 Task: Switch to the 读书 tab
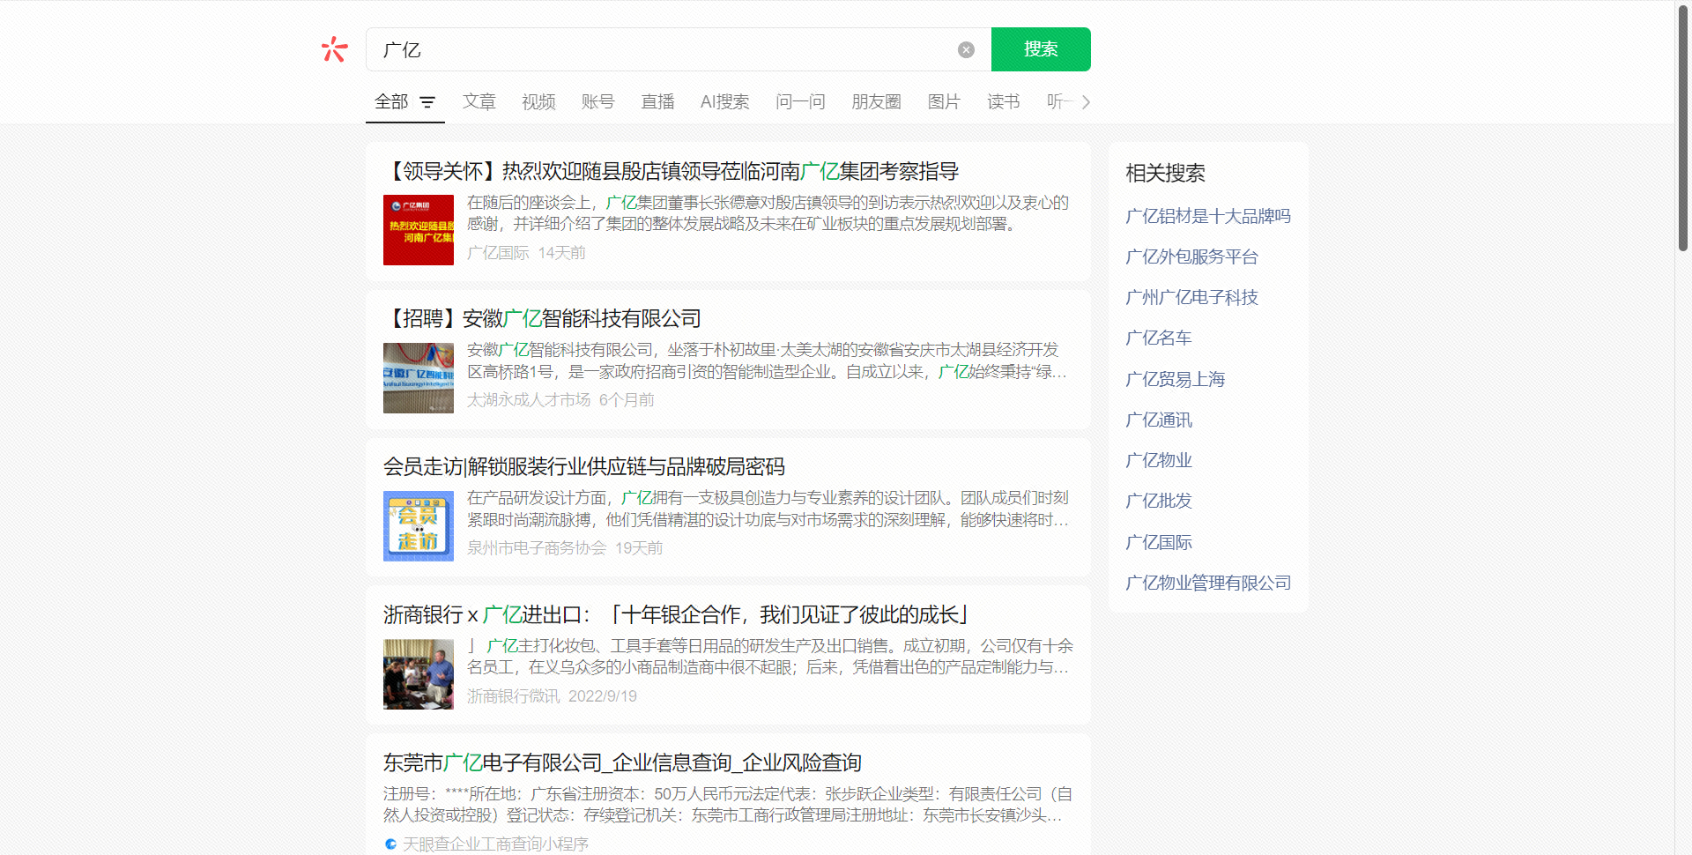(x=1003, y=102)
